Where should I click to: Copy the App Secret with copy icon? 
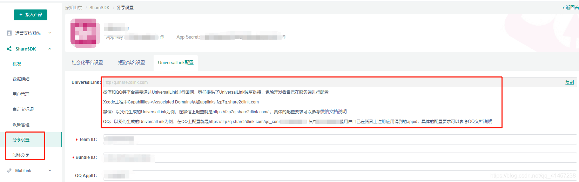(x=284, y=37)
